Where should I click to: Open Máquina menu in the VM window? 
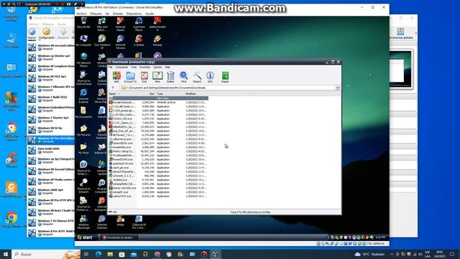(96, 14)
